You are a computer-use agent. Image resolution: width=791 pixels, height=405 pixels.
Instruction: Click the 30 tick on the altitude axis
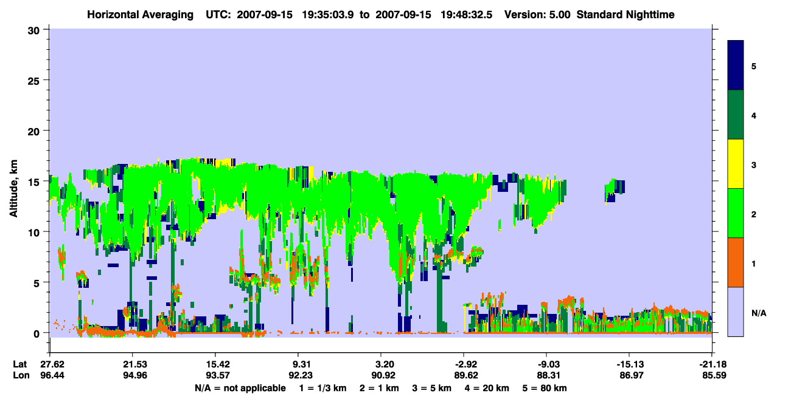coord(36,30)
